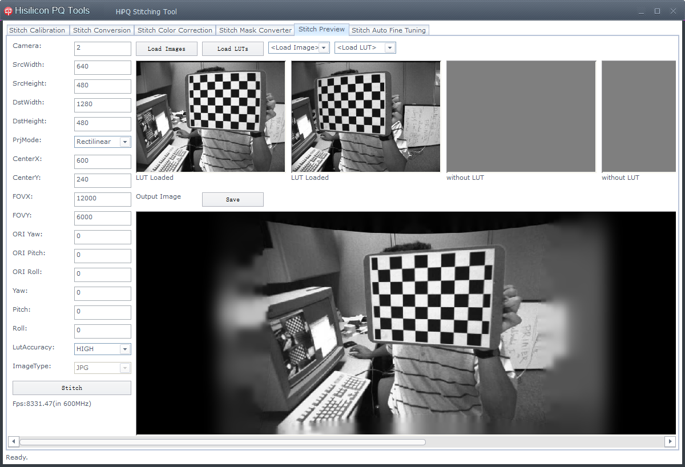Switch to the Stitch Auto Fine Tuning tab
This screenshot has width=685, height=467.
click(x=389, y=30)
